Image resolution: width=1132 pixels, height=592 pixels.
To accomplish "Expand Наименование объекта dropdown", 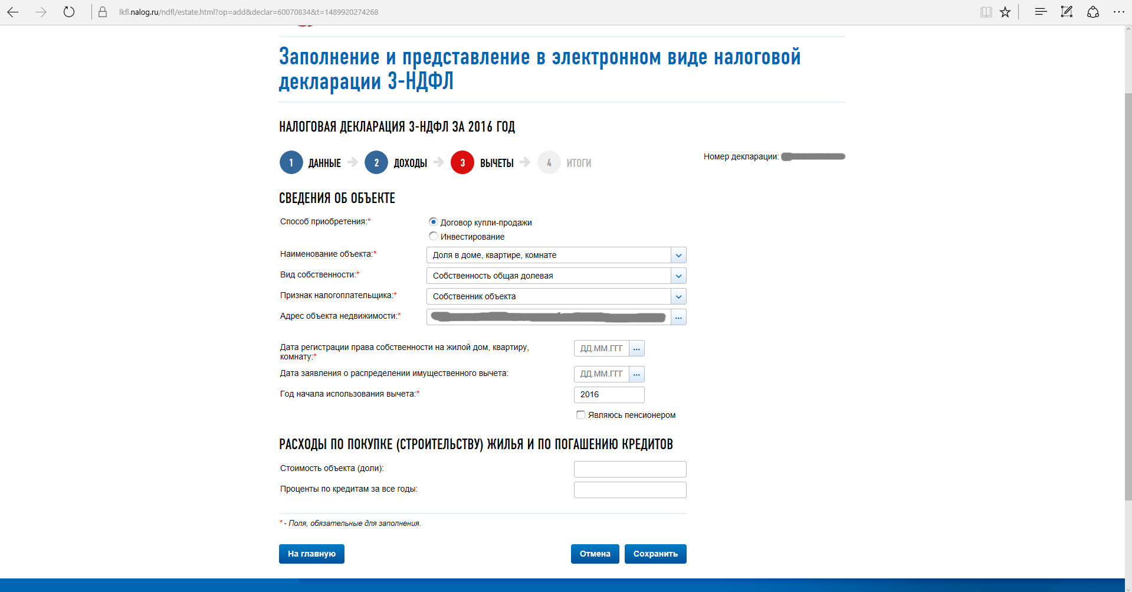I will pyautogui.click(x=678, y=255).
